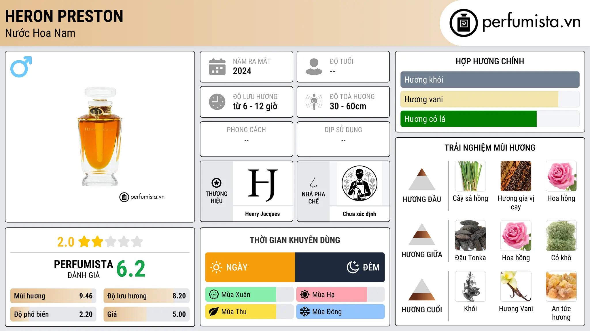Click the flower icon for Mùa Xuân
590x331 pixels.
tap(214, 295)
